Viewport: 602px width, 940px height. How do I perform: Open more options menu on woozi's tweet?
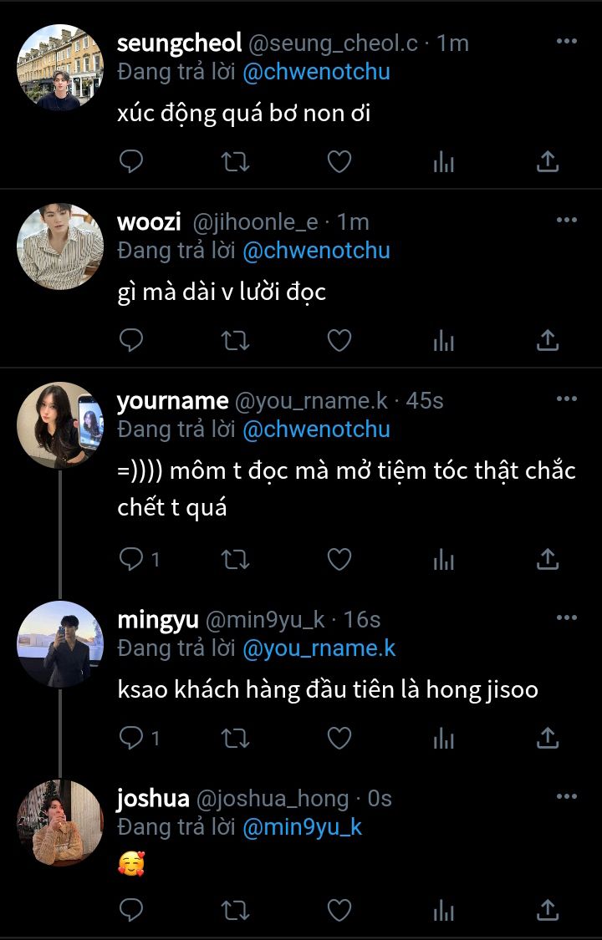click(567, 220)
